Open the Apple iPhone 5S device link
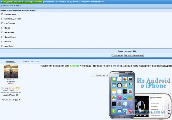 [x=11, y=95]
